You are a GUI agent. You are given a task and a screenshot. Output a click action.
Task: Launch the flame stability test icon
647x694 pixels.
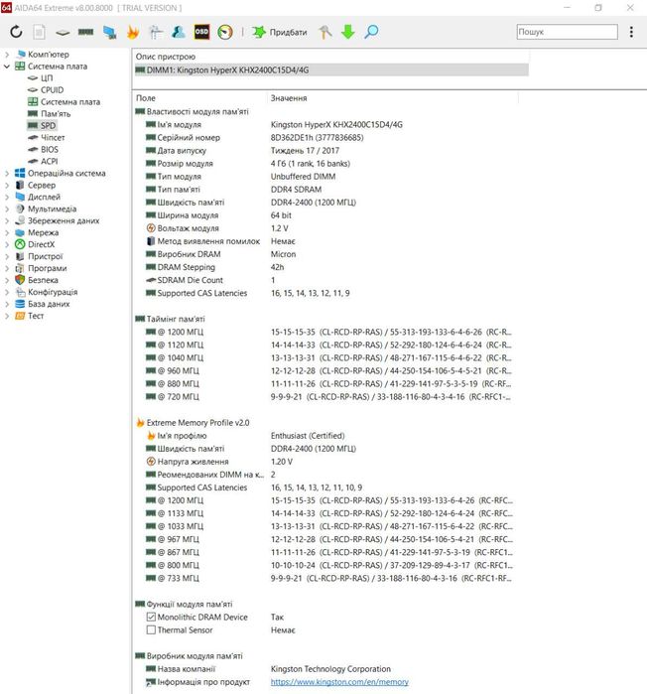133,32
